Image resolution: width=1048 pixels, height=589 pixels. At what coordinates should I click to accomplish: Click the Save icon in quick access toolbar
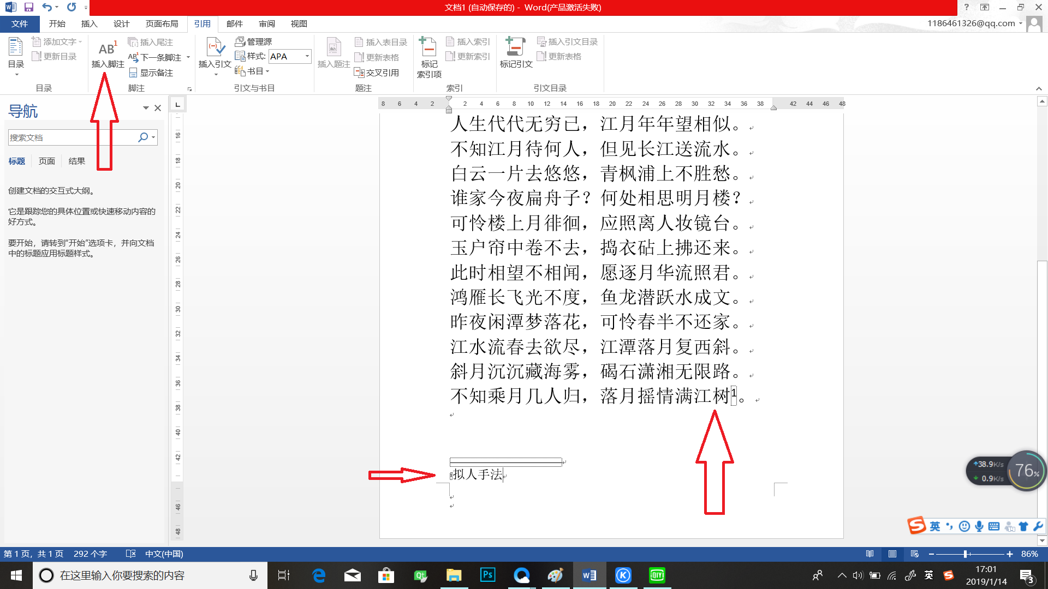point(29,7)
